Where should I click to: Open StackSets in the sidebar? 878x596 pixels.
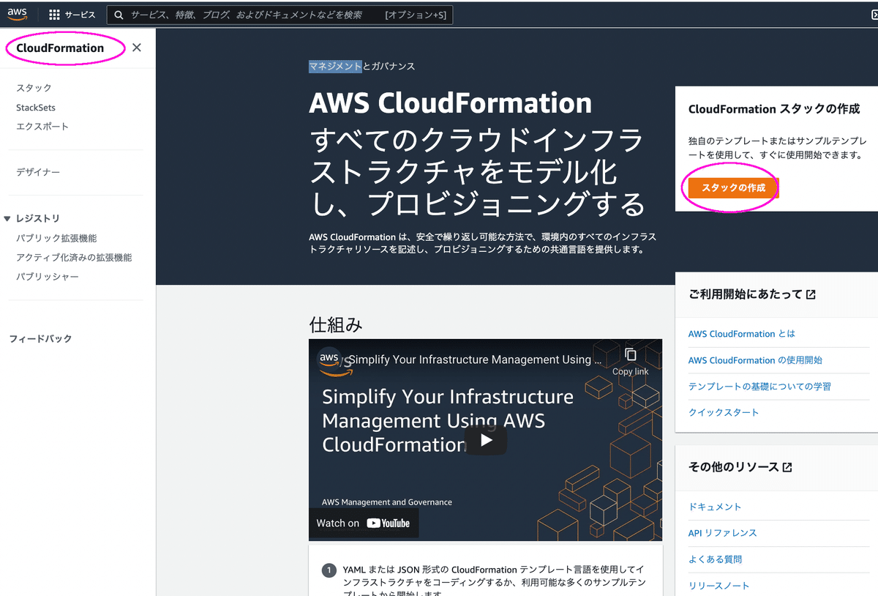coord(36,108)
